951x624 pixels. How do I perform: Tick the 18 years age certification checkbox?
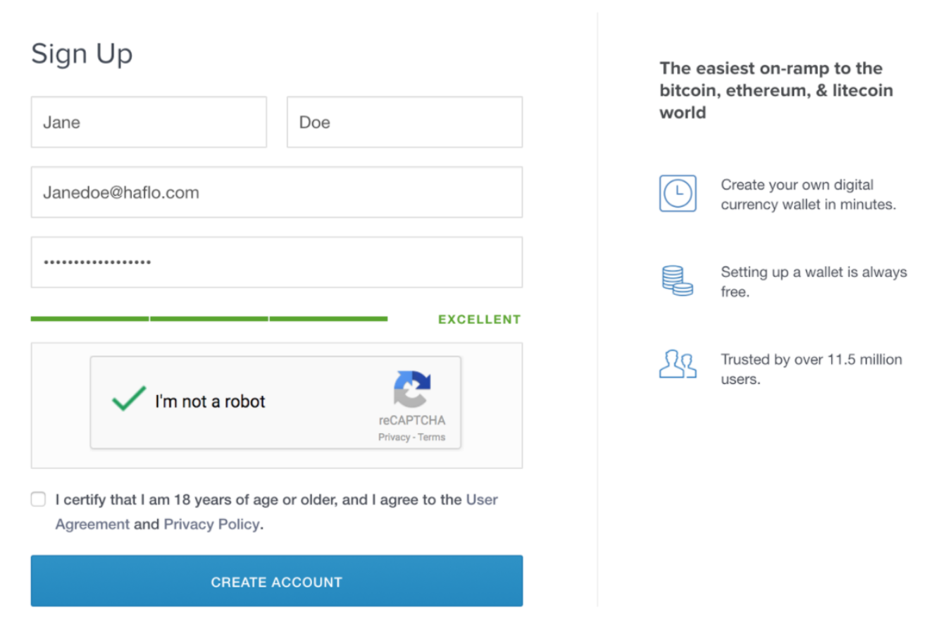click(x=38, y=499)
